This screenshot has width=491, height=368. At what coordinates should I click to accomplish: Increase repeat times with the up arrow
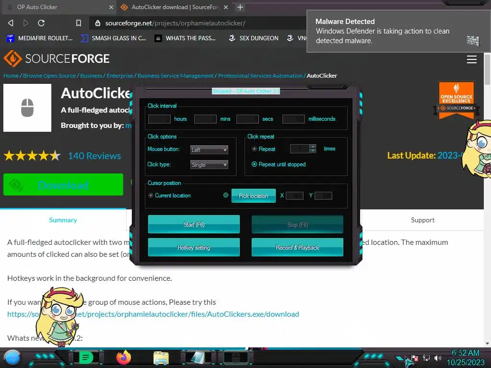[313, 147]
